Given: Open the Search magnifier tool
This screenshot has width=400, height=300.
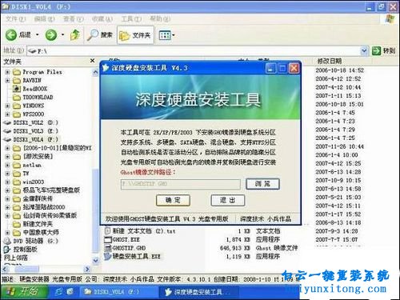Looking at the screenshot, I should 100,34.
